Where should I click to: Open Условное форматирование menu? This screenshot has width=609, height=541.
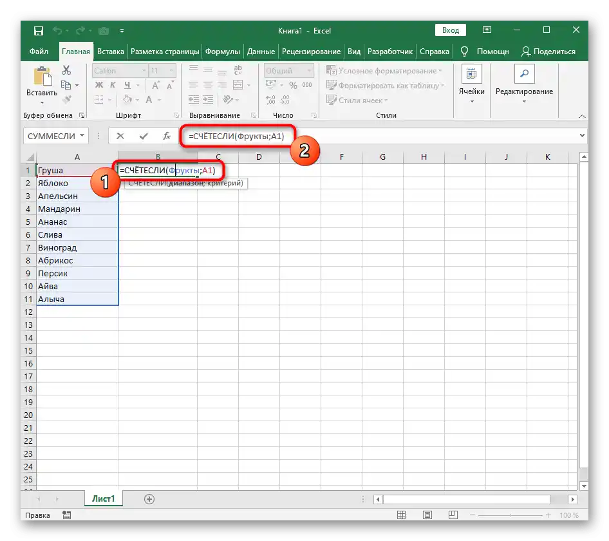(x=384, y=71)
